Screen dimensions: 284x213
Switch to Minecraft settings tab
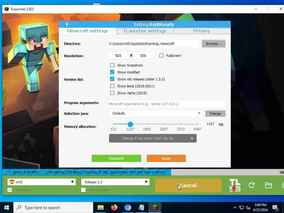coord(87,31)
